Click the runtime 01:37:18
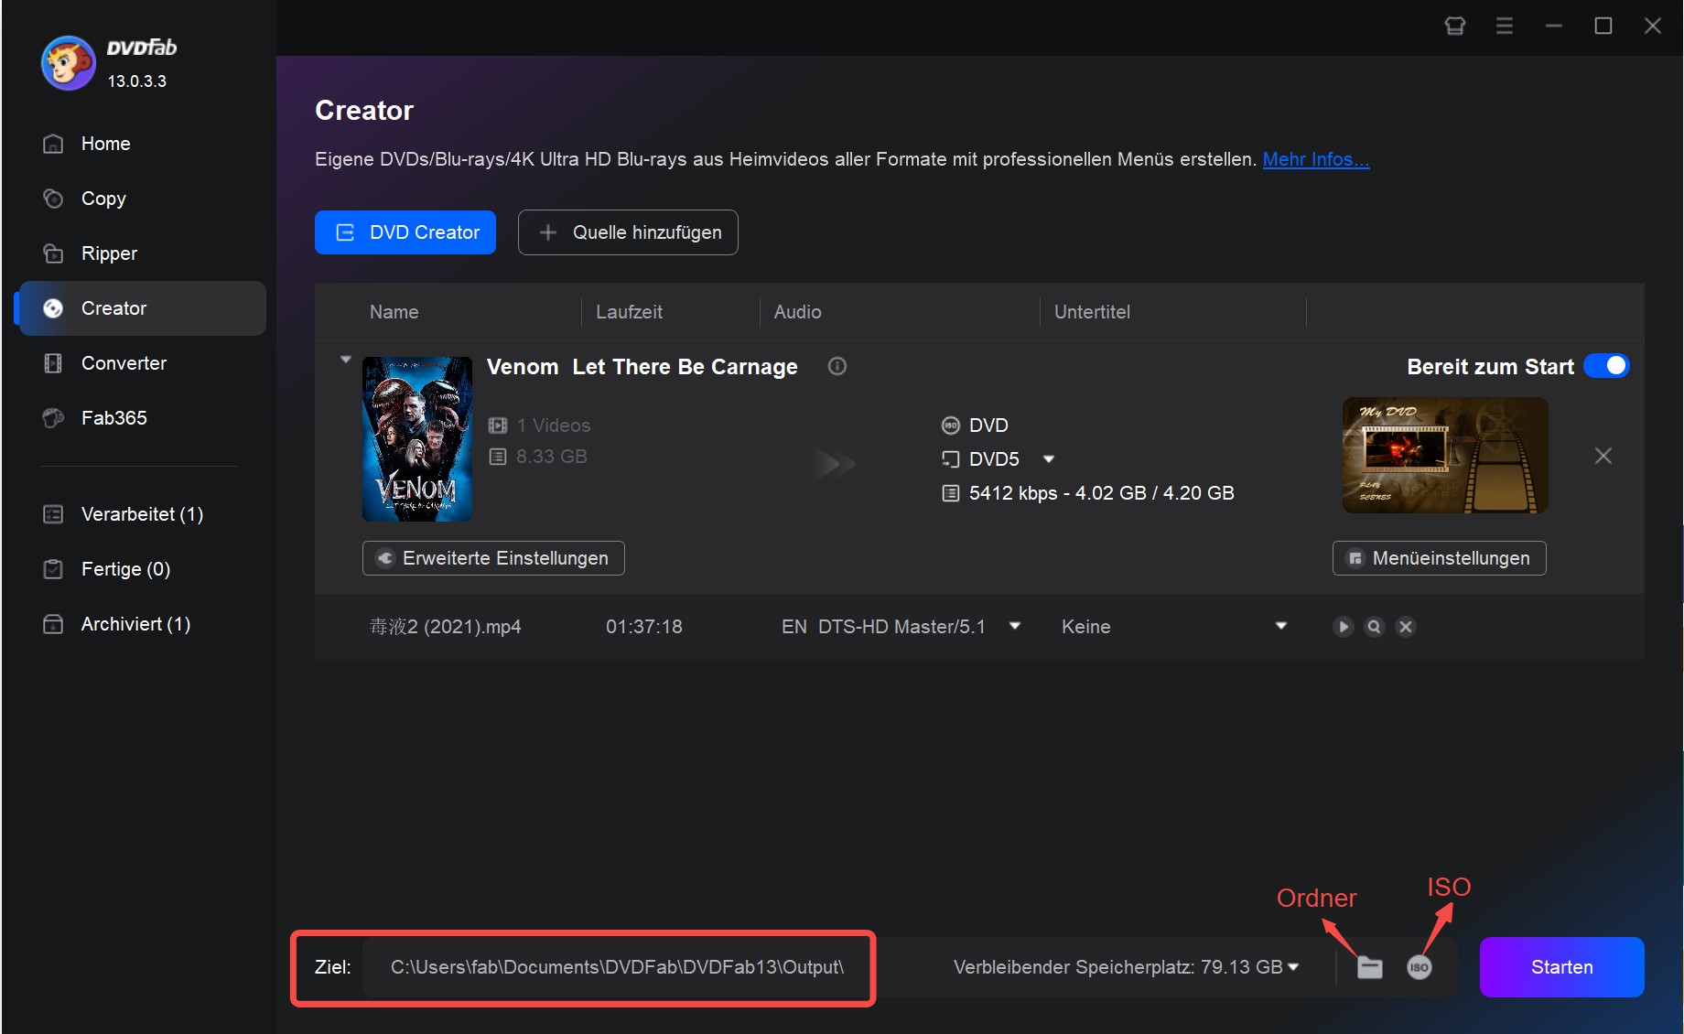The image size is (1684, 1034). (644, 627)
